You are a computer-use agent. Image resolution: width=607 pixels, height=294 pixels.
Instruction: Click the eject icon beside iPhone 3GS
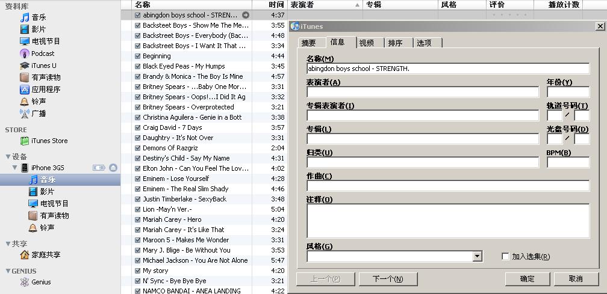coord(113,168)
